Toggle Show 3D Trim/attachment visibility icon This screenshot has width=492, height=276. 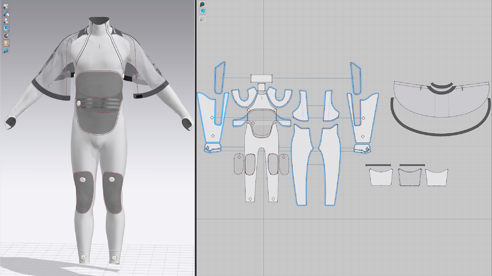pyautogui.click(x=6, y=13)
